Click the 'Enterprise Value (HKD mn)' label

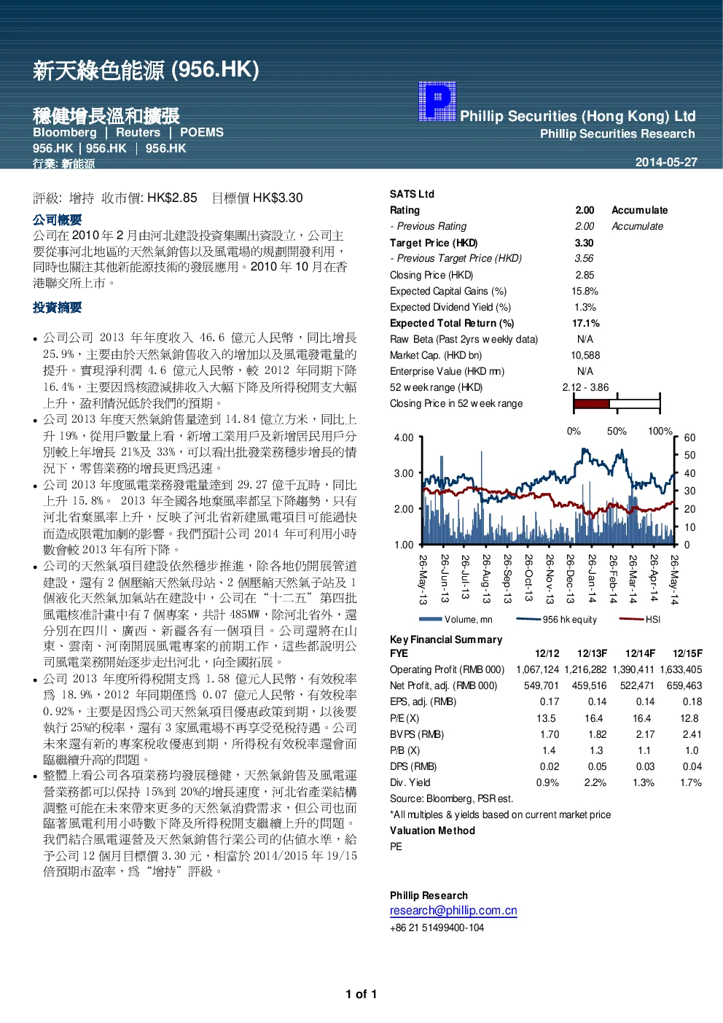(x=447, y=371)
